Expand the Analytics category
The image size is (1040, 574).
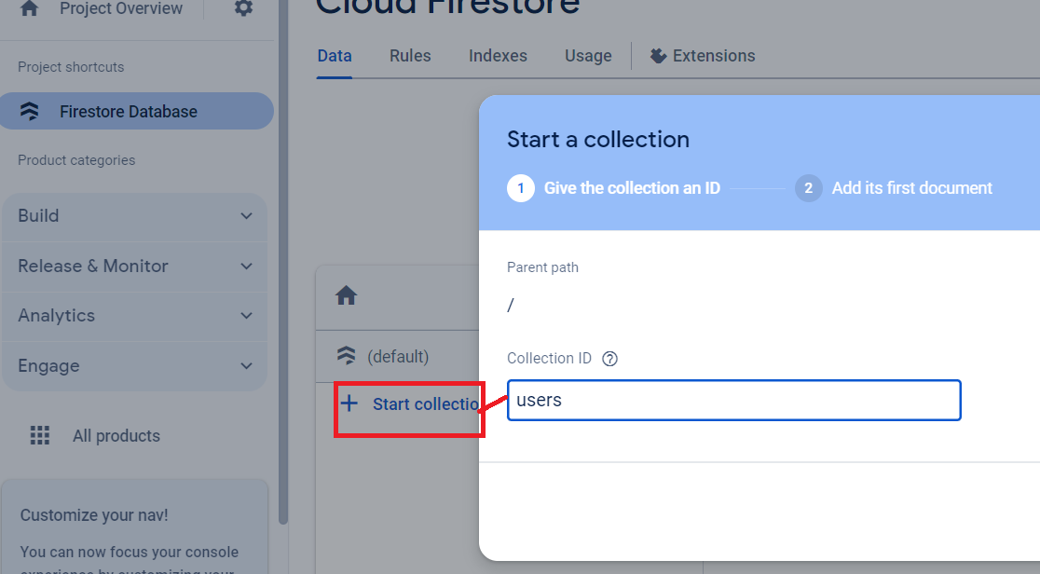(x=246, y=316)
